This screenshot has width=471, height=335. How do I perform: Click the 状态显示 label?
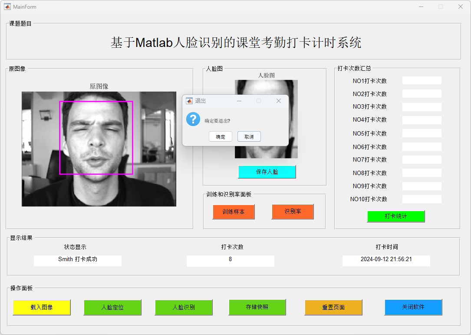point(75,247)
